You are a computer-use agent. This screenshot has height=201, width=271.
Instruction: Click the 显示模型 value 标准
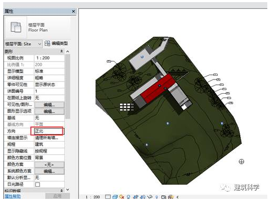tap(49, 71)
